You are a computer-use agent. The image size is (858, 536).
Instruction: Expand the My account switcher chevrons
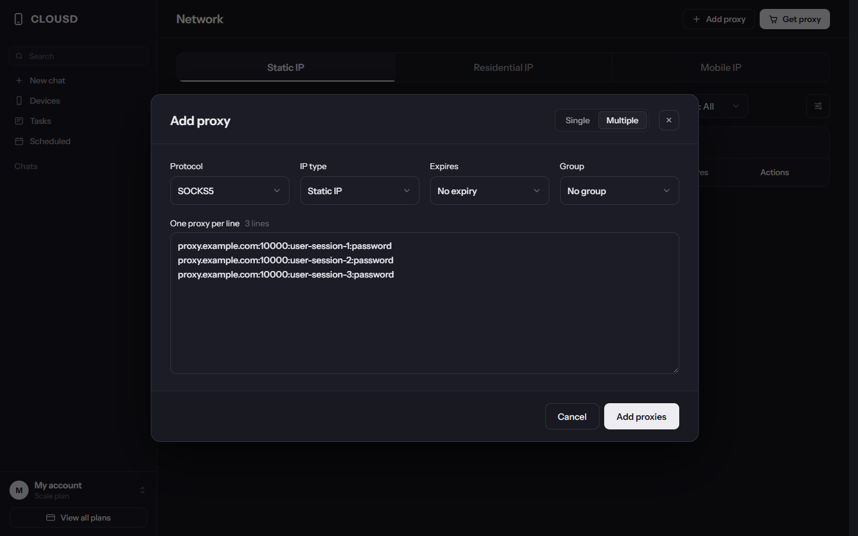coord(142,490)
